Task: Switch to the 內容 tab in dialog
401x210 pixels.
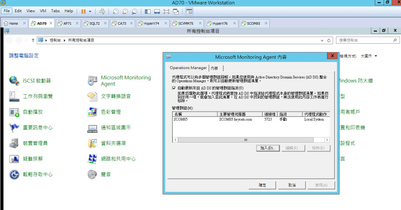Action: coord(214,68)
